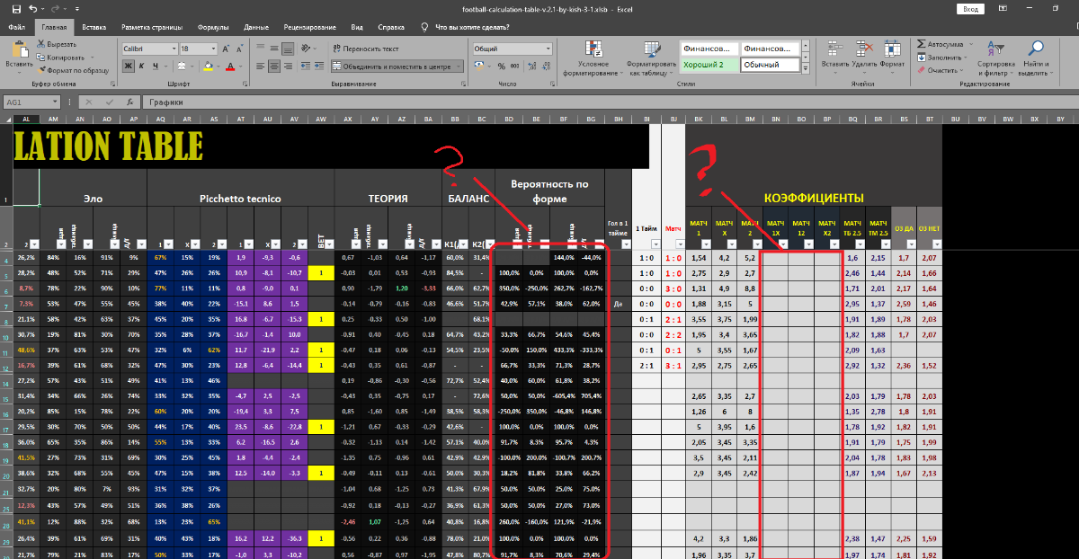Increase the cell indent

pos(318,66)
